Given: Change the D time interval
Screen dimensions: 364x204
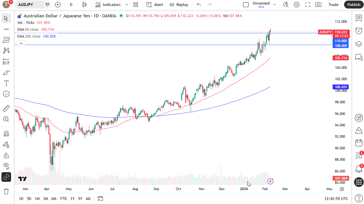Looking at the screenshot, I should click(x=71, y=5).
